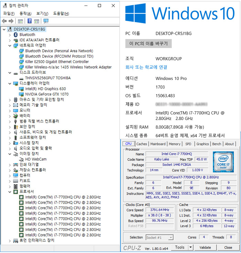This screenshot has width=241, height=253.
Task: Click the blue Help question-mark toolbar icon
Action: (30, 21)
